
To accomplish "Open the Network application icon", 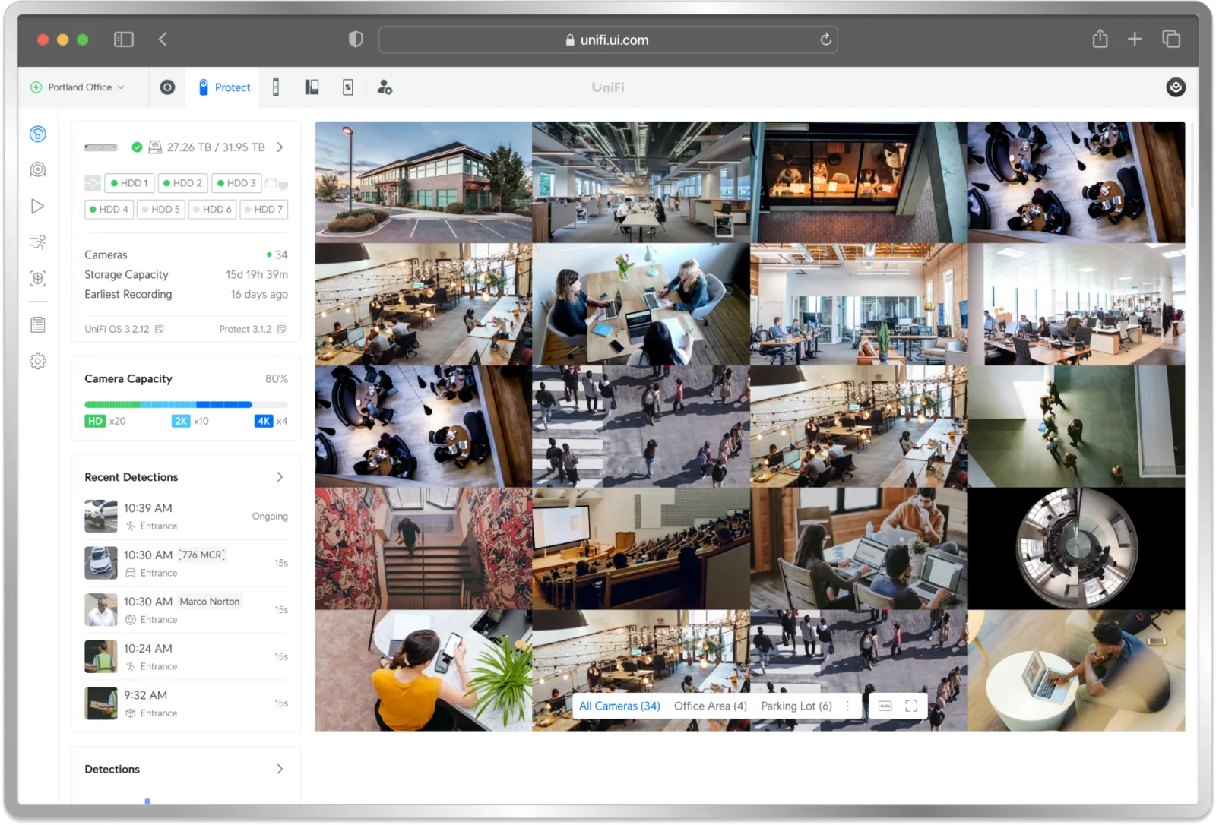I will click(167, 87).
